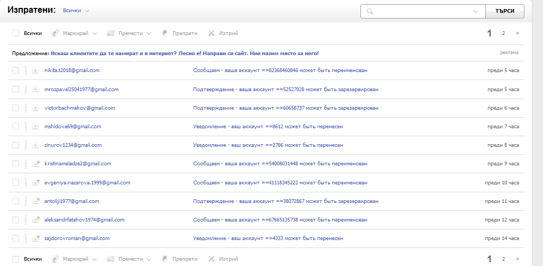Image resolution: width=543 pixels, height=266 pixels.
Task: Go to page 2 in bottom pagination
Action: pyautogui.click(x=503, y=259)
